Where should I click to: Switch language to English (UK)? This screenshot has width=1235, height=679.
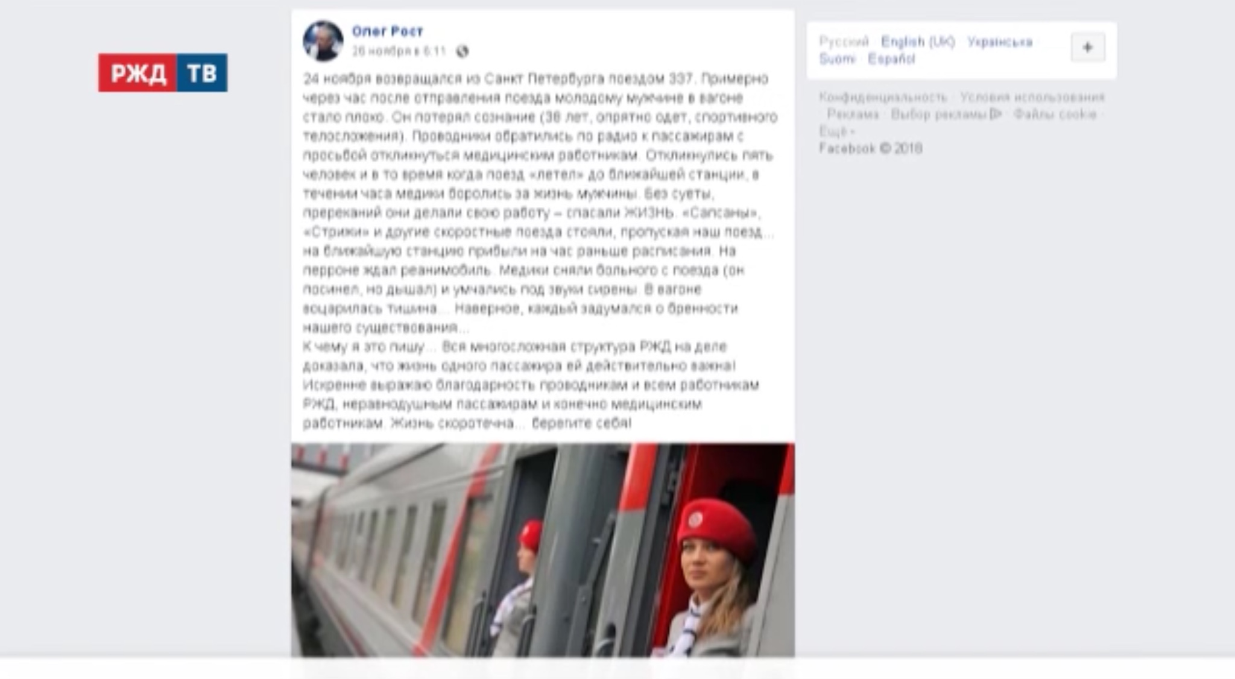click(x=918, y=42)
